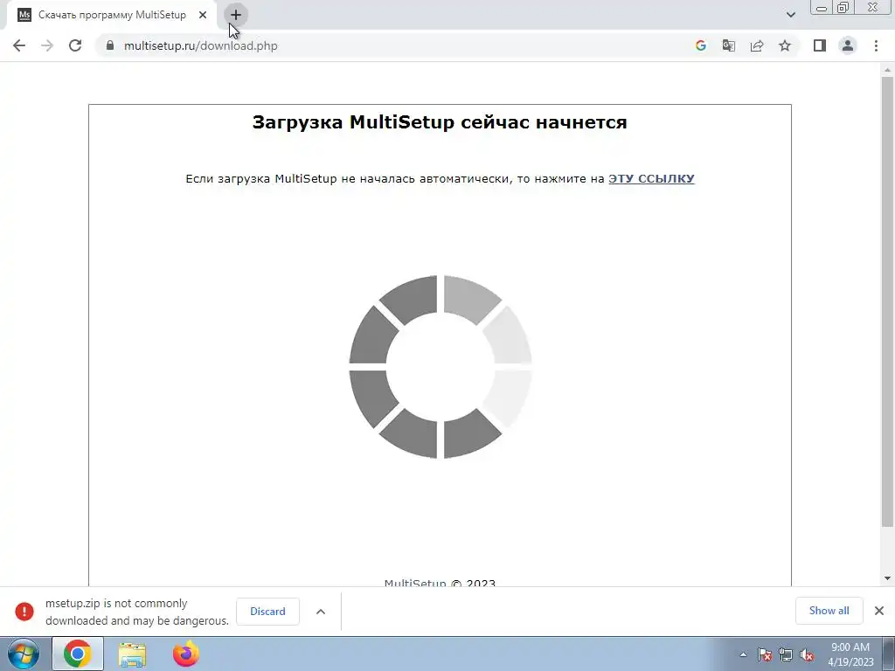This screenshot has height=671, width=895.
Task: Reload the multisetup.ru page
Action: (75, 45)
